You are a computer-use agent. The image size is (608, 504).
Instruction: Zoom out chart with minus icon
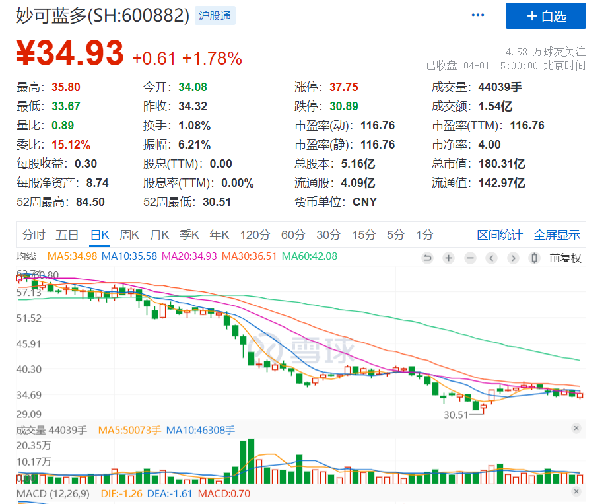coord(470,258)
